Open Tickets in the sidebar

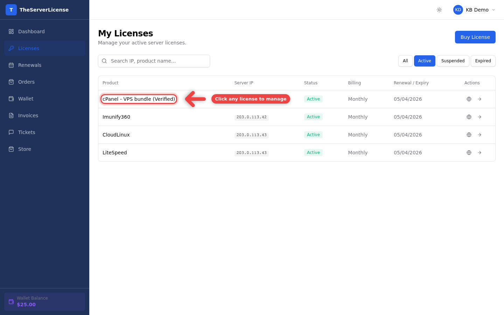[44, 132]
